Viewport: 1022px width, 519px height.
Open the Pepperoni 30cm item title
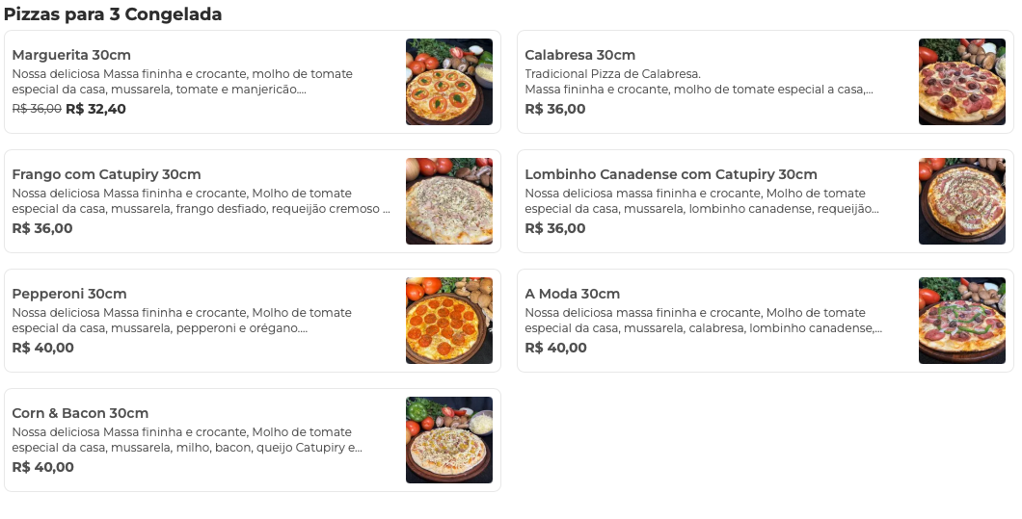[x=69, y=294]
